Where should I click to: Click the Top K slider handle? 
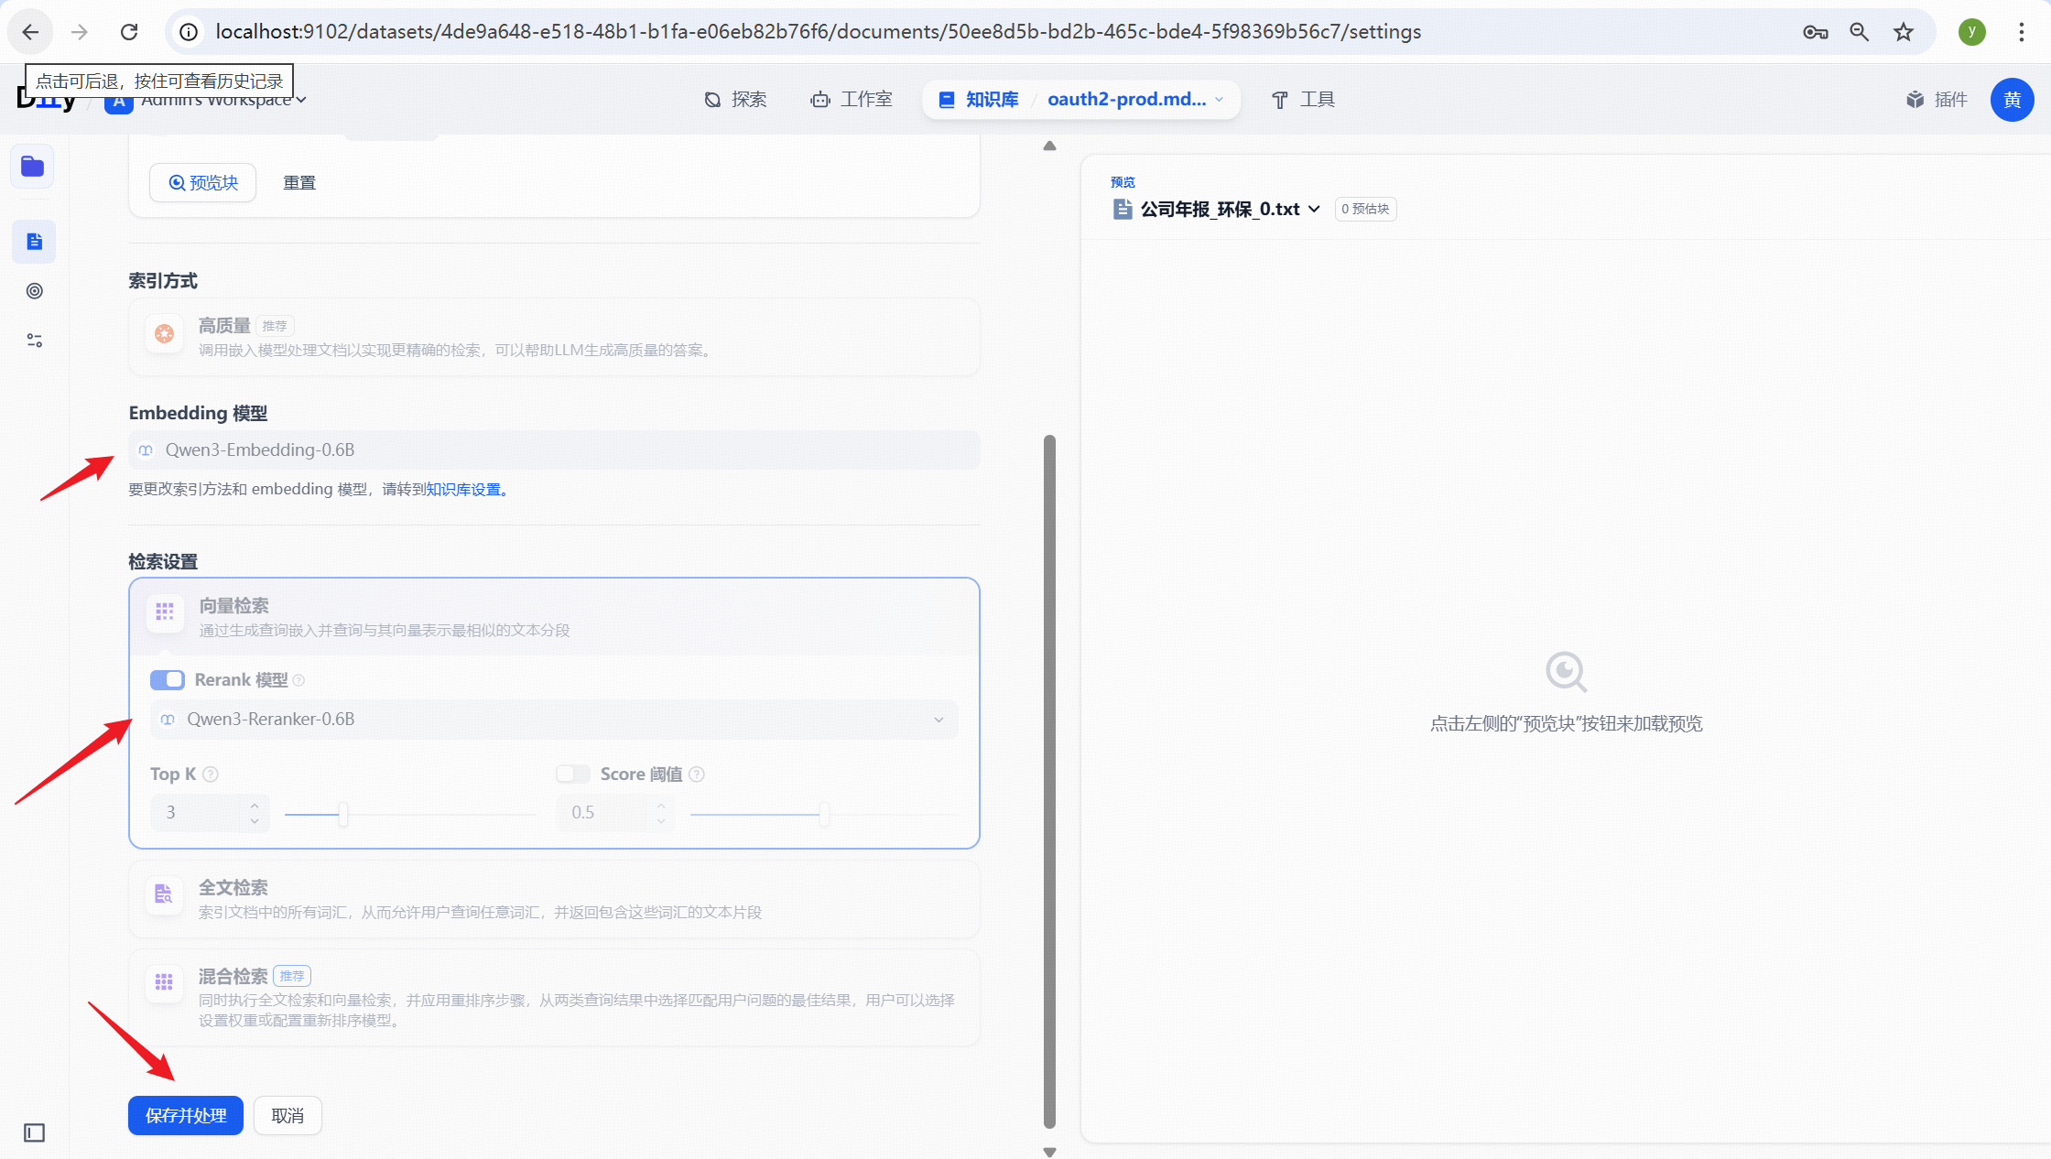tap(343, 813)
